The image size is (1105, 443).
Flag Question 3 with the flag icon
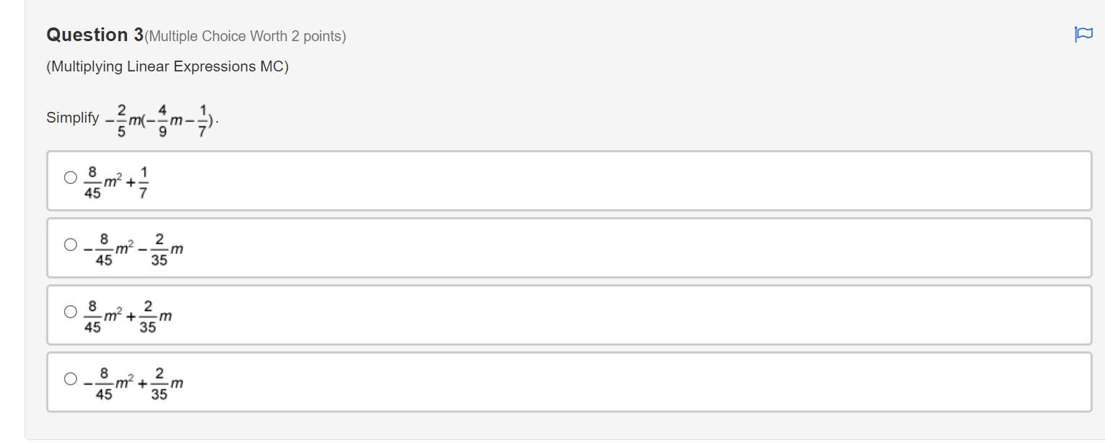coord(1083,34)
